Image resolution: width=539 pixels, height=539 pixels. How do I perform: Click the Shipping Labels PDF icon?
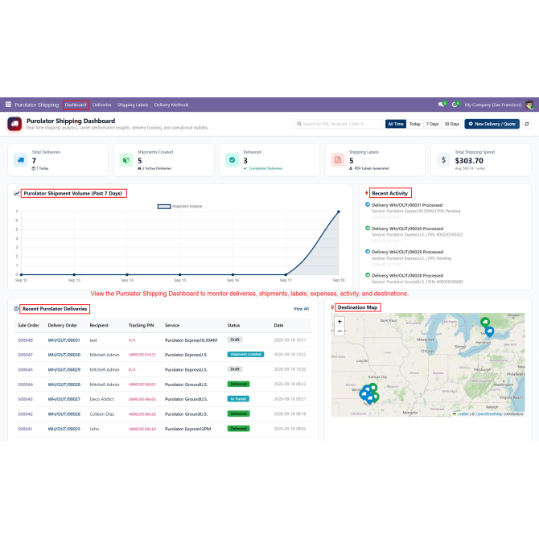338,160
